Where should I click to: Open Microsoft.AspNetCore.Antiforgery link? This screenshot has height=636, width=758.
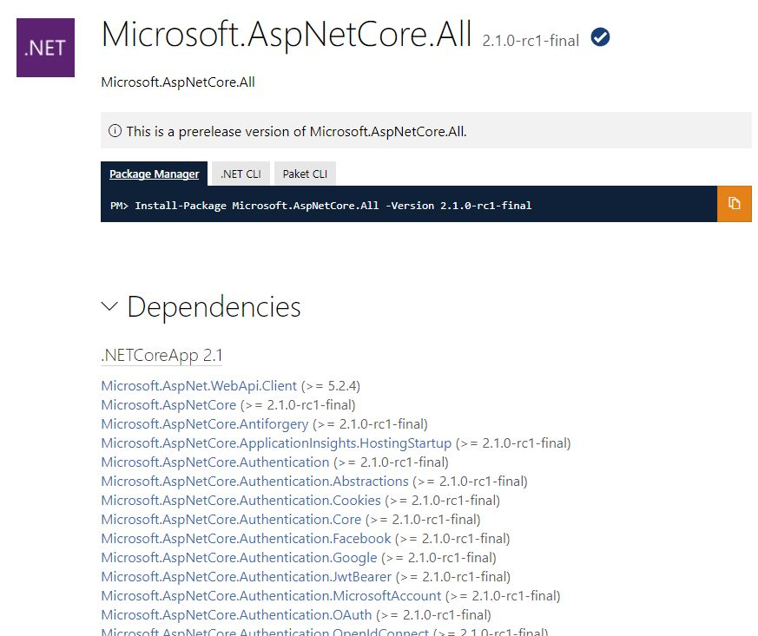pyautogui.click(x=205, y=424)
